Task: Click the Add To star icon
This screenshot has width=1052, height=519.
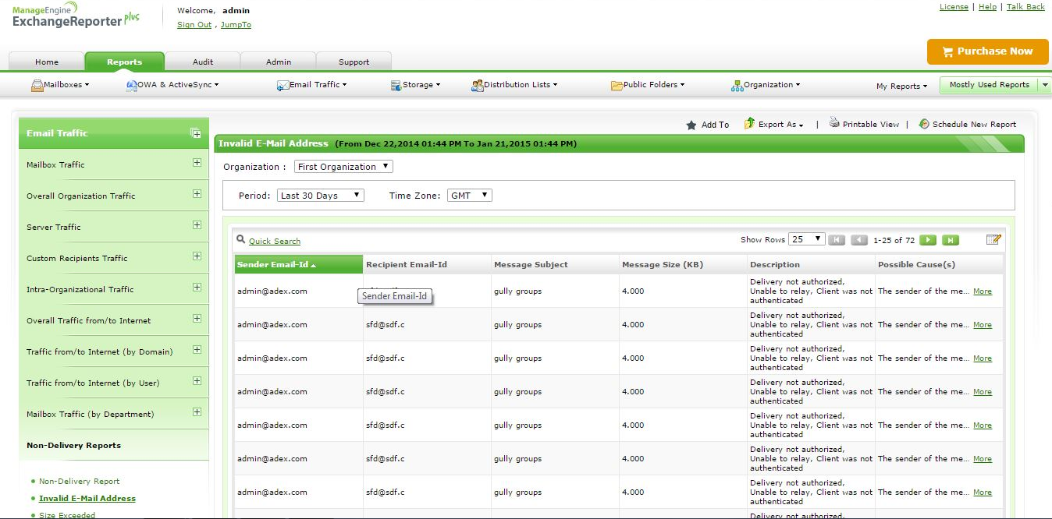Action: tap(691, 125)
